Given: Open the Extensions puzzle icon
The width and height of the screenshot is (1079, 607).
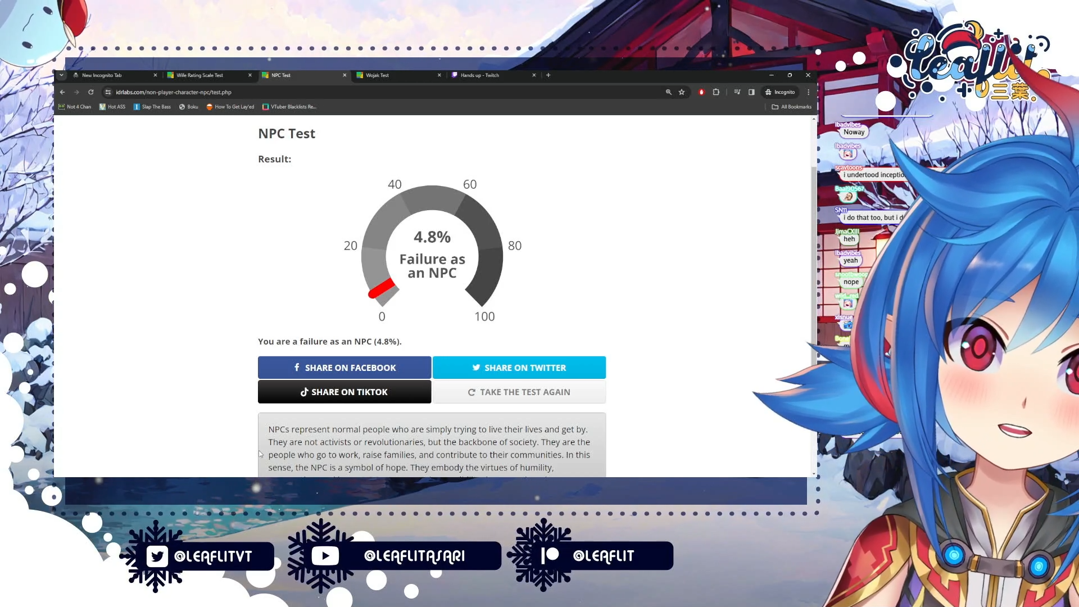Looking at the screenshot, I should [x=716, y=92].
